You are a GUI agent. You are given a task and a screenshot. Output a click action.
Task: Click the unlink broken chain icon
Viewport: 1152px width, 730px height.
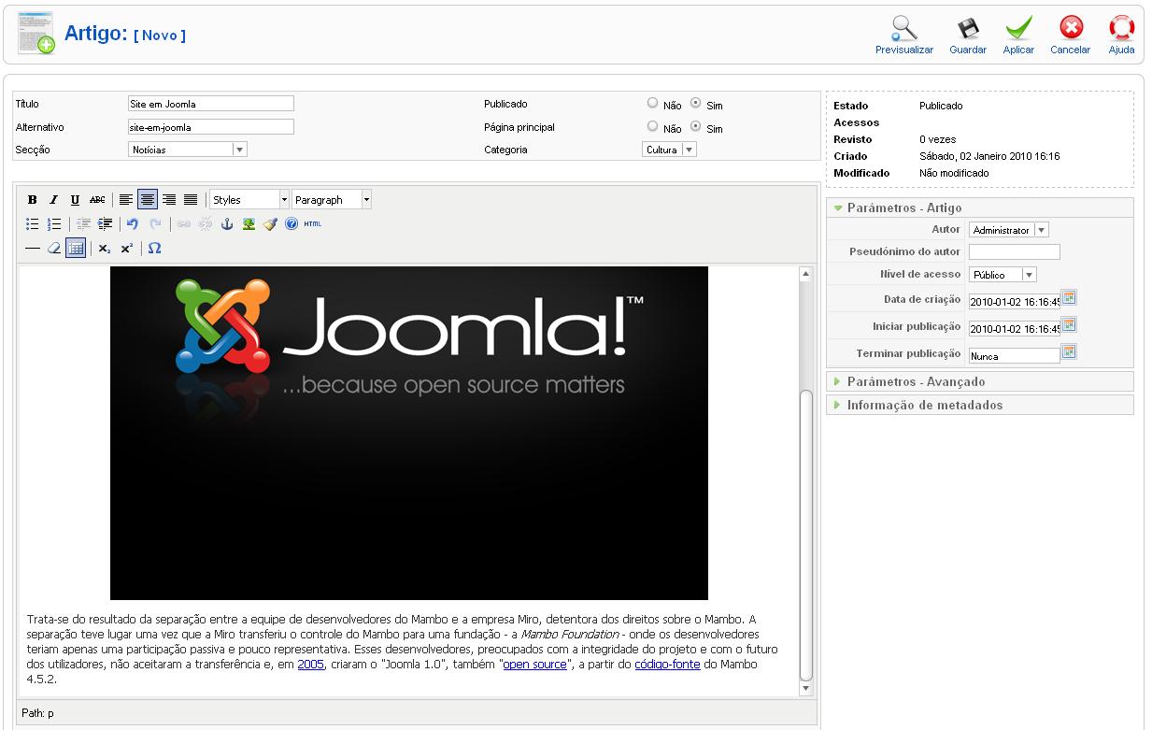tap(205, 224)
